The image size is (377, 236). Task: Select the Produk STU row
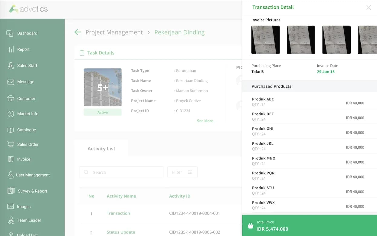pyautogui.click(x=310, y=191)
